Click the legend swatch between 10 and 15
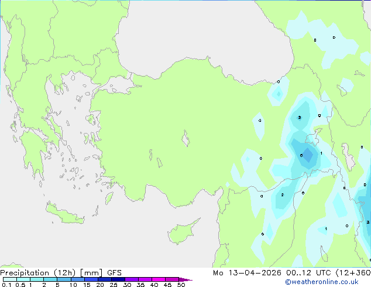Image resolution: width=371 pixels, height=287 pixels. coord(78,279)
